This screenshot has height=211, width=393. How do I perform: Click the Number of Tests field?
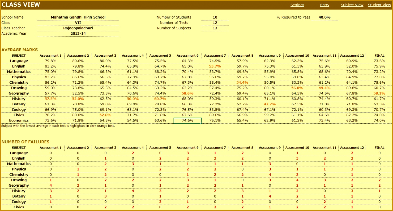click(215, 23)
